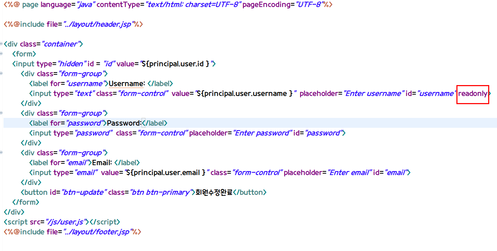Click the ${principal.user.email } expression
Image resolution: width=497 pixels, height=251 pixels.
point(166,173)
